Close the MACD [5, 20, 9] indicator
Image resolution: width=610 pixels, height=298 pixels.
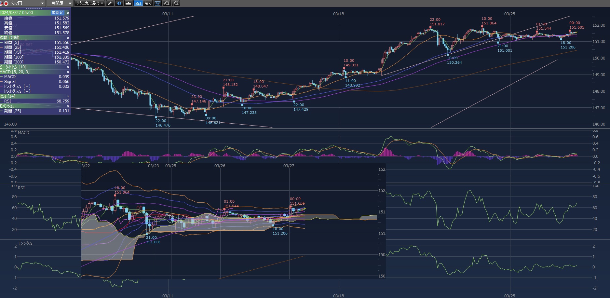point(68,72)
